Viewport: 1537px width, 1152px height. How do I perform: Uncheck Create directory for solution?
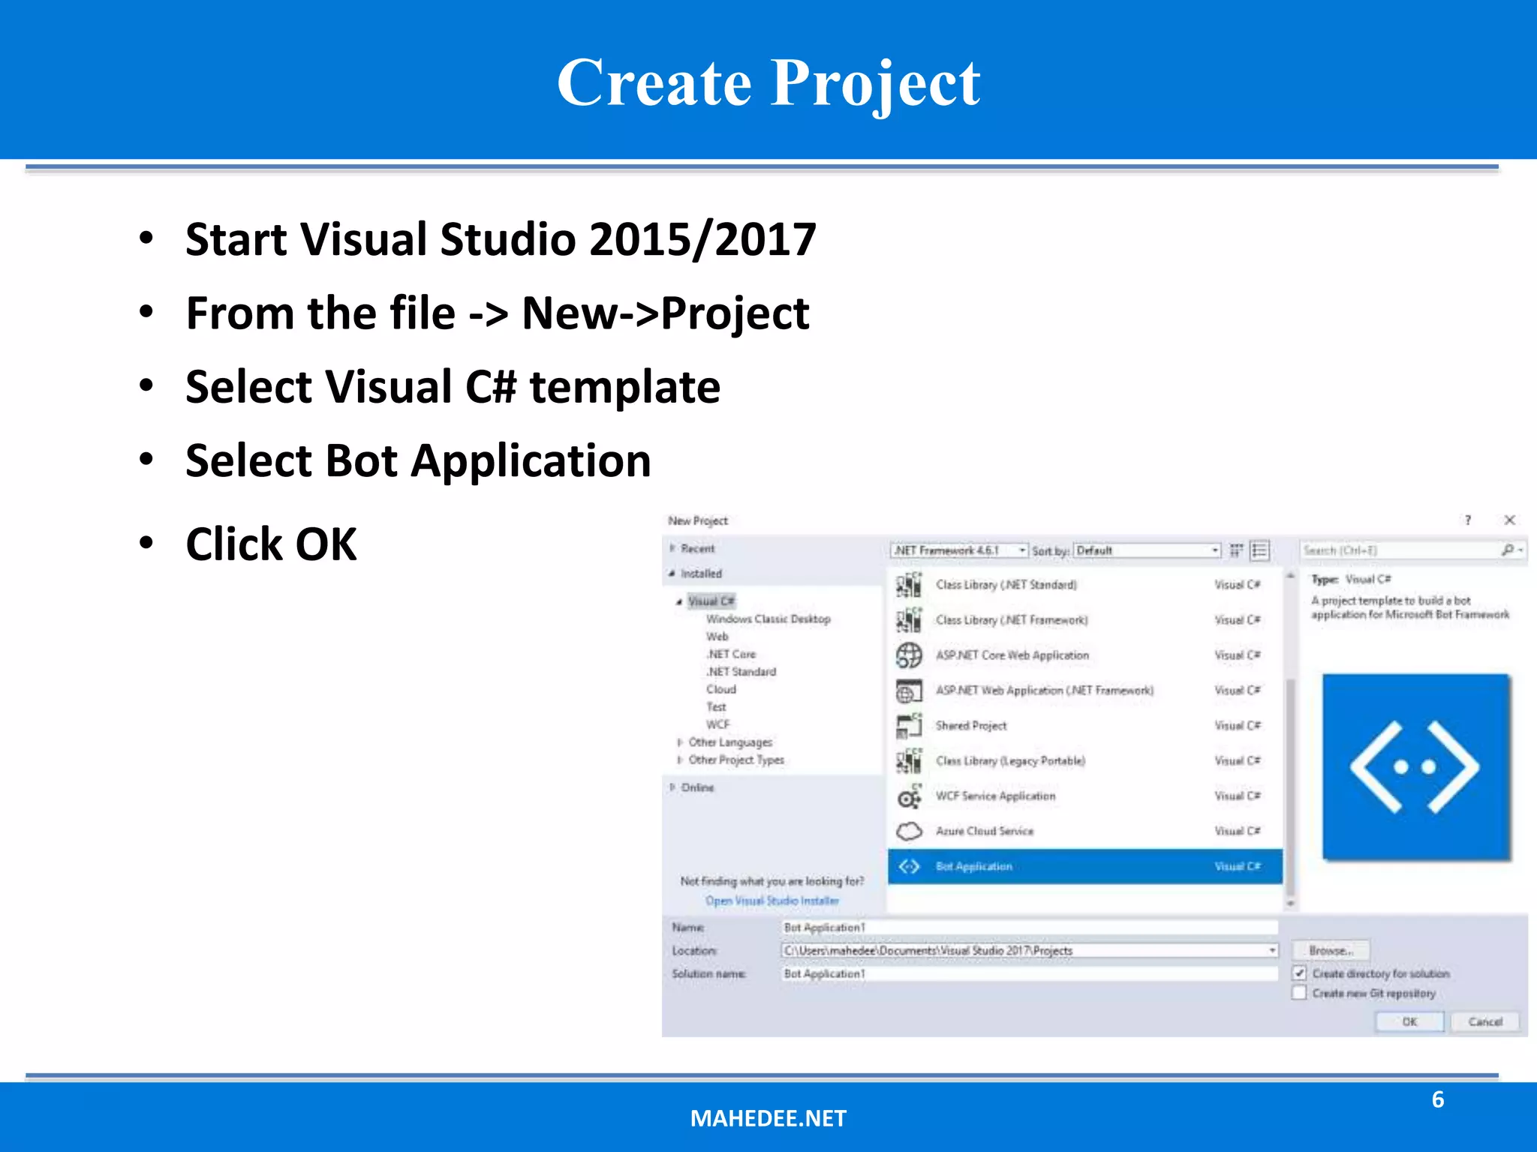pyautogui.click(x=1300, y=973)
